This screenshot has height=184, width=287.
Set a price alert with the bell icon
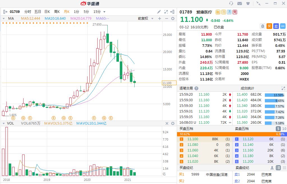coord(263,26)
